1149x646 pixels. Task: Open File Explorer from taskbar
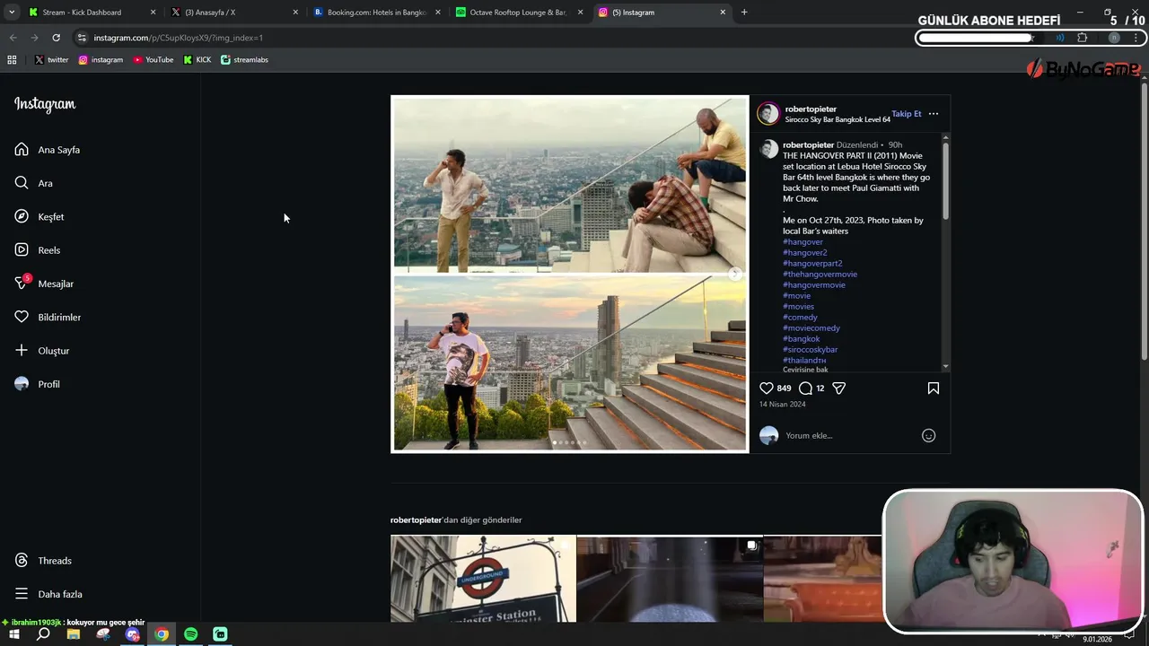pyautogui.click(x=74, y=634)
